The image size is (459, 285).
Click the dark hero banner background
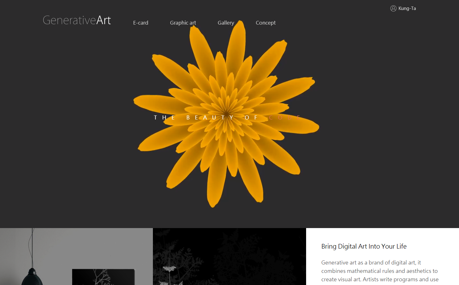(62, 124)
